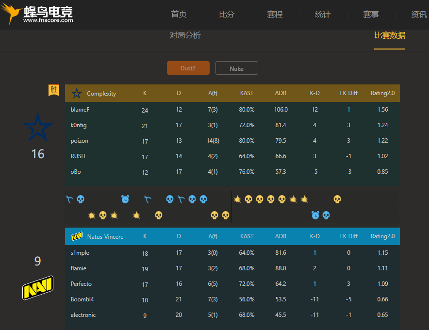Image resolution: width=429 pixels, height=330 pixels.
Task: Open 资讯 in the top navigation
Action: tap(419, 14)
